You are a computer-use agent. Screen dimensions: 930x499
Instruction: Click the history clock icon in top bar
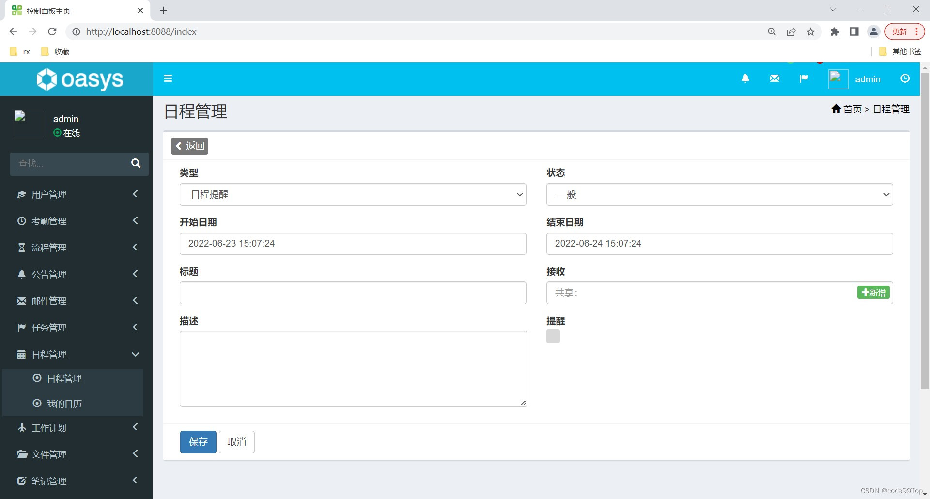[x=905, y=78]
